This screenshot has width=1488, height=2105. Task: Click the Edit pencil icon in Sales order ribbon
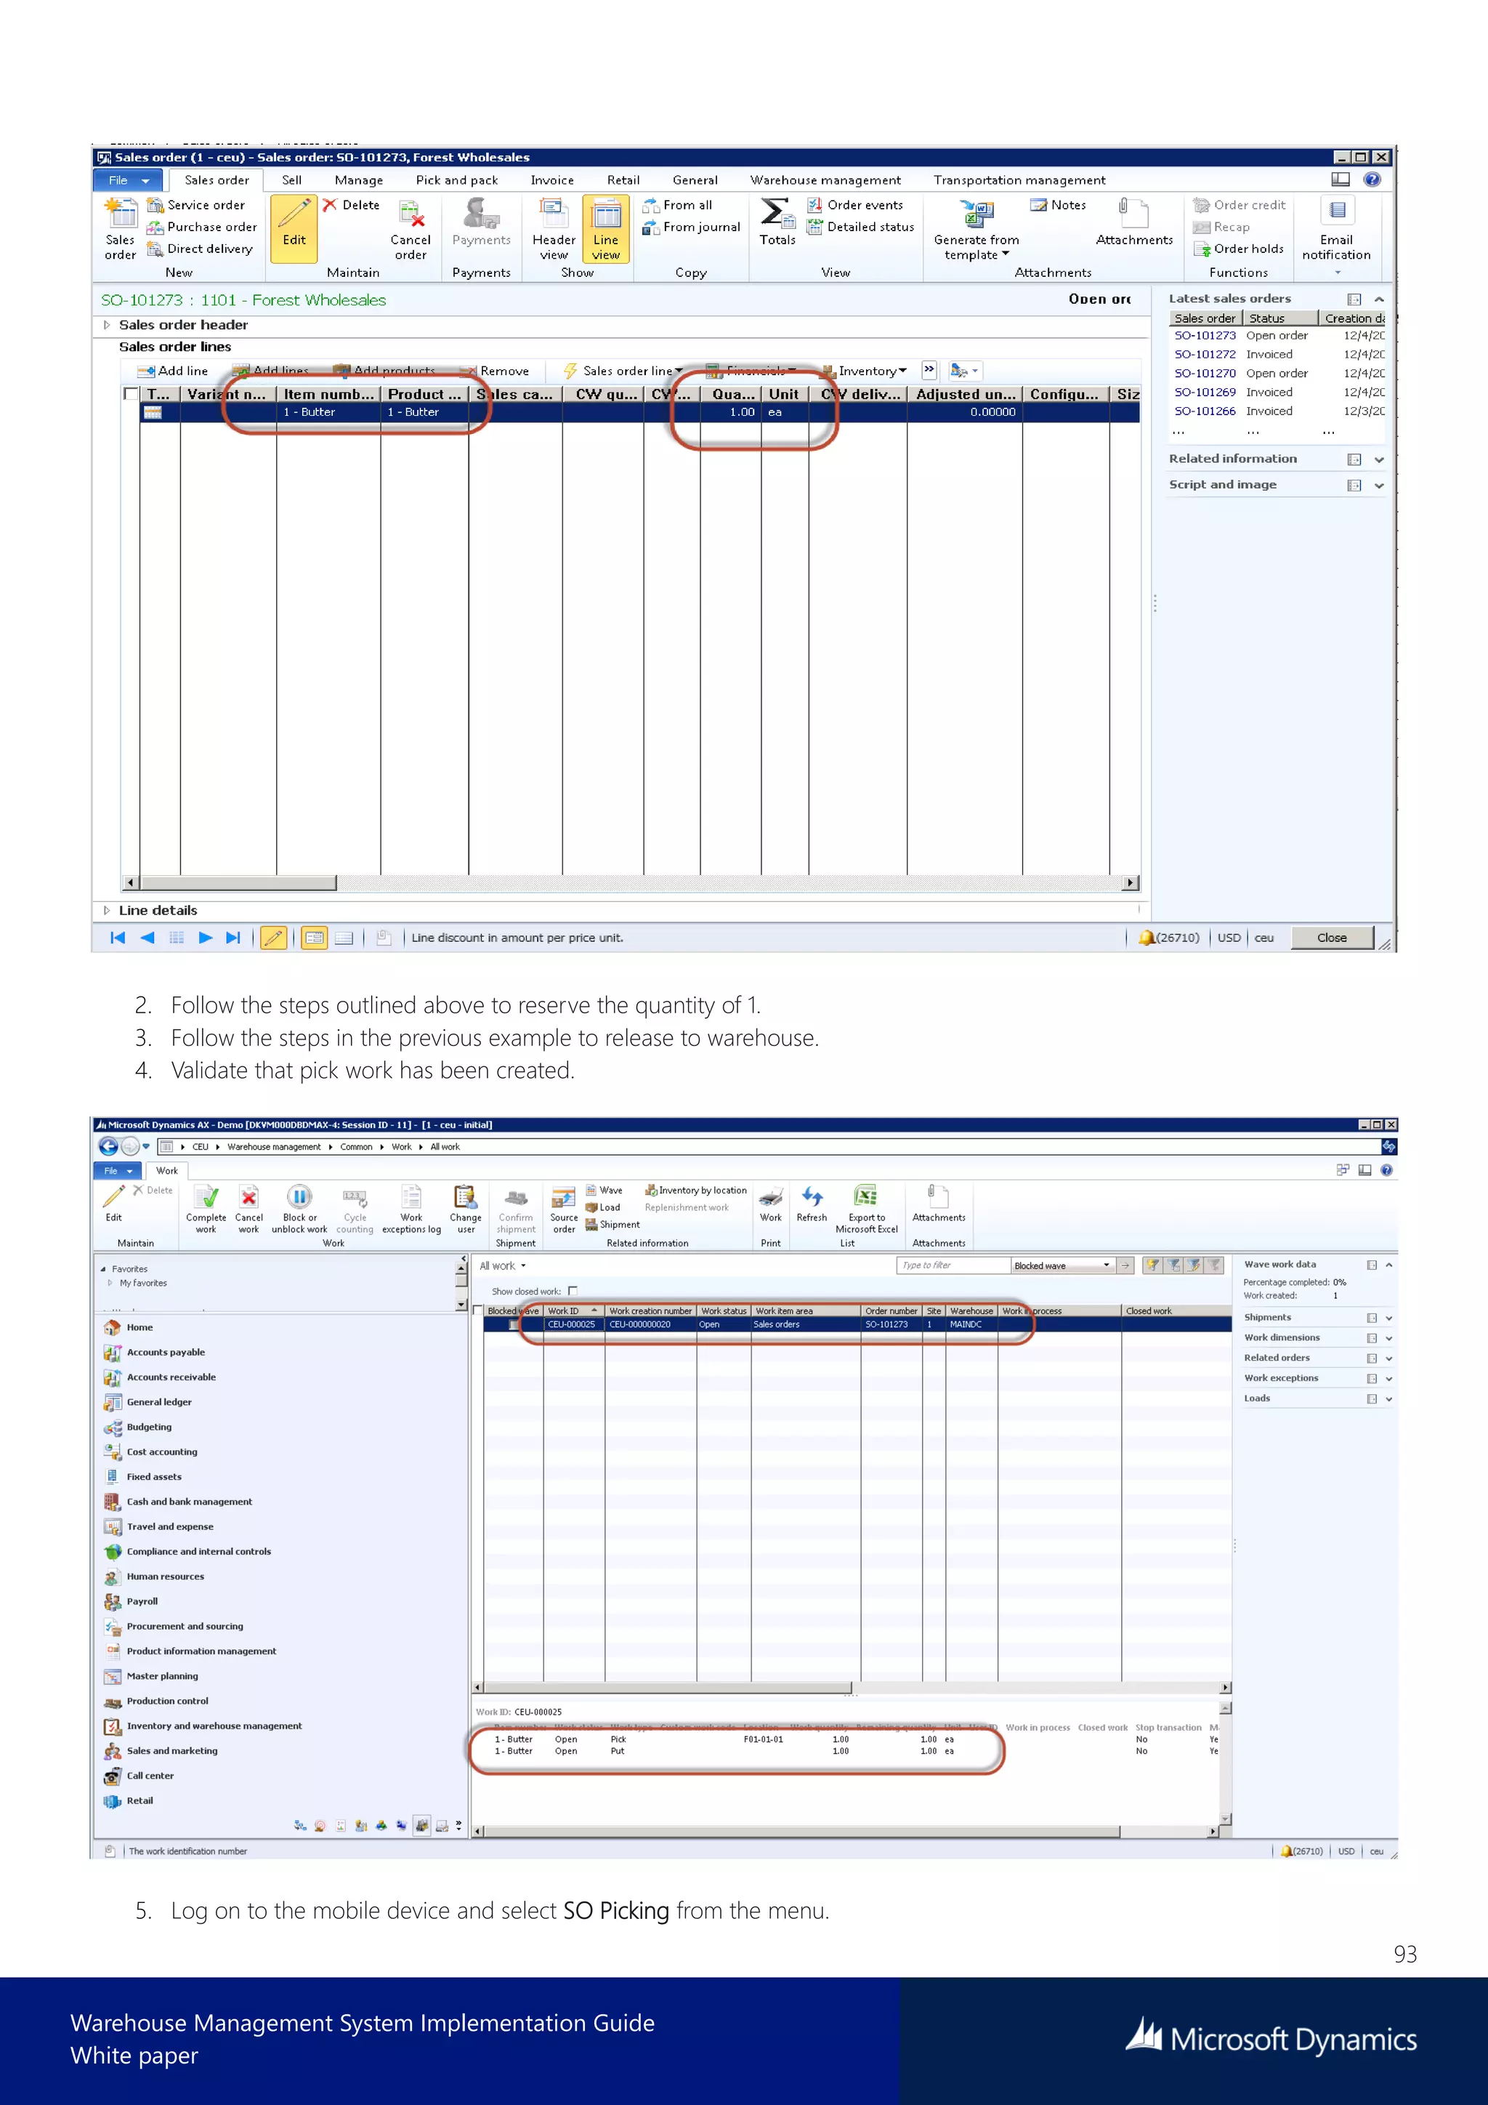coord(294,214)
